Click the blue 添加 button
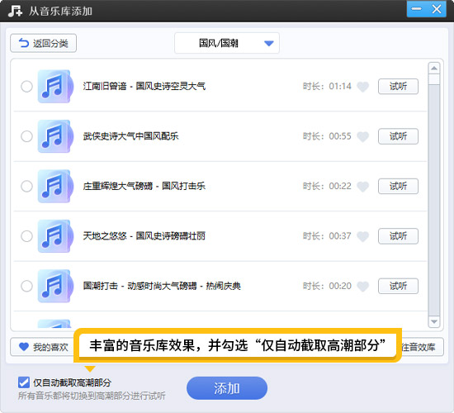Viewport: 454px width, 413px height. pos(227,388)
